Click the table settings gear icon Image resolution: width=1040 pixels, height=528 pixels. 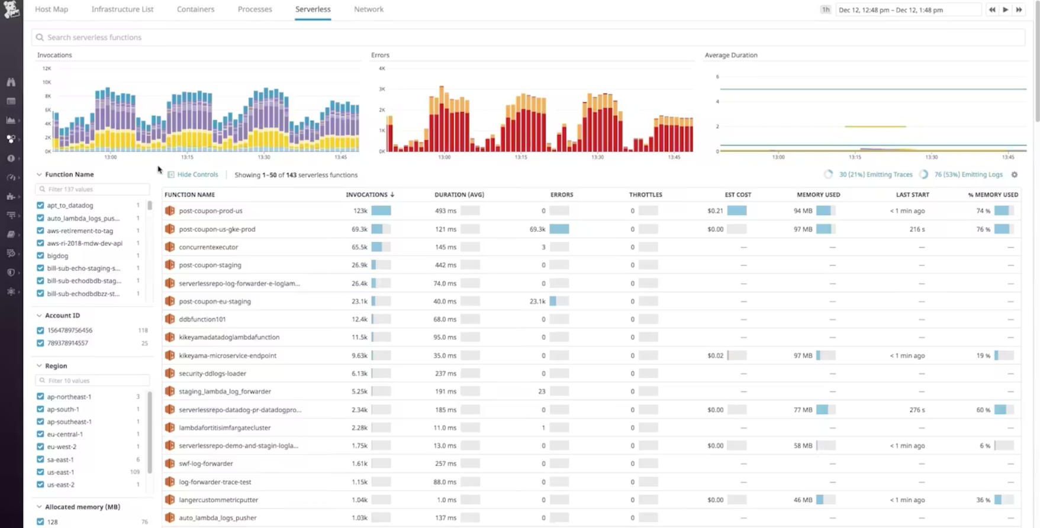click(1015, 174)
